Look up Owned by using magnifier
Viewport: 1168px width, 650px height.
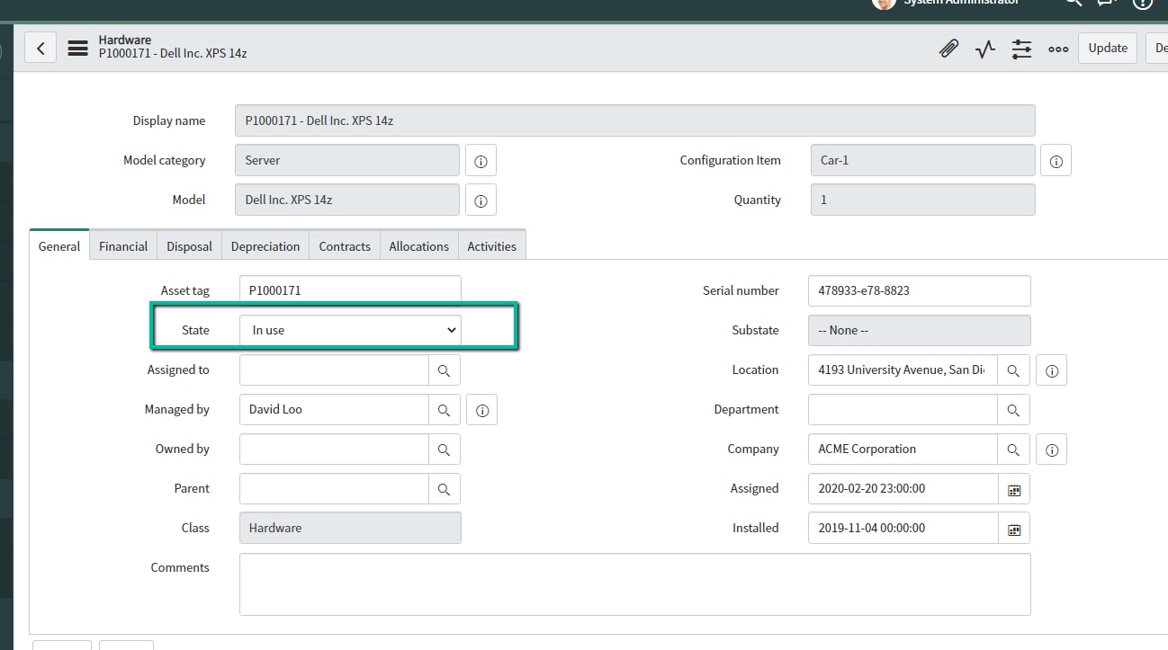tap(444, 450)
